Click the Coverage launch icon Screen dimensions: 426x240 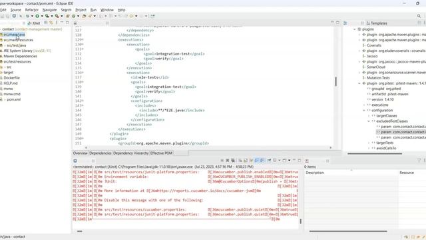pos(47,16)
